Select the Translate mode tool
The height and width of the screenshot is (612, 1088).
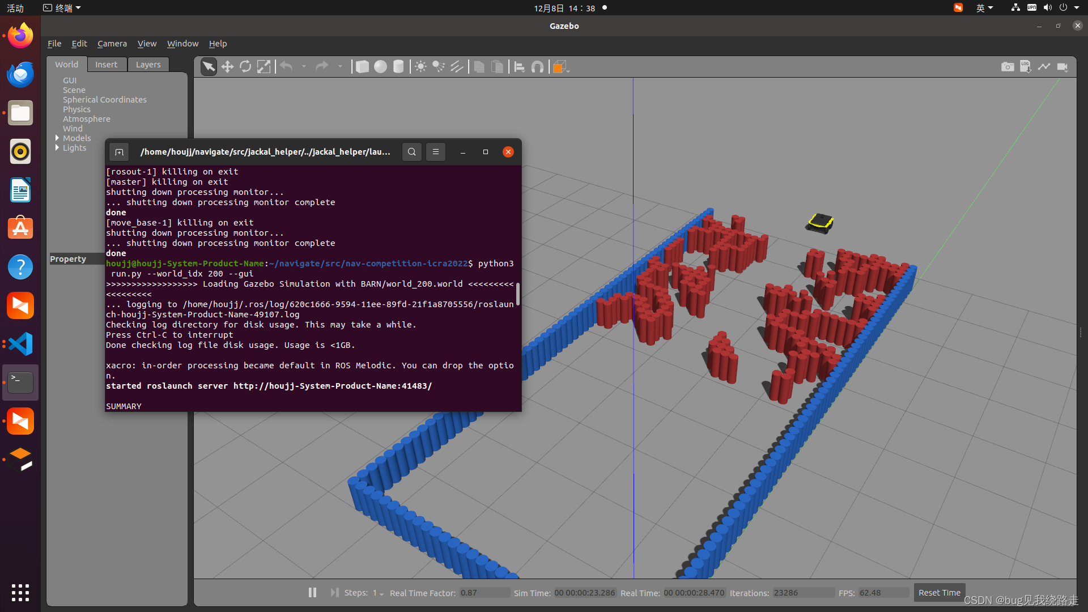coord(227,67)
